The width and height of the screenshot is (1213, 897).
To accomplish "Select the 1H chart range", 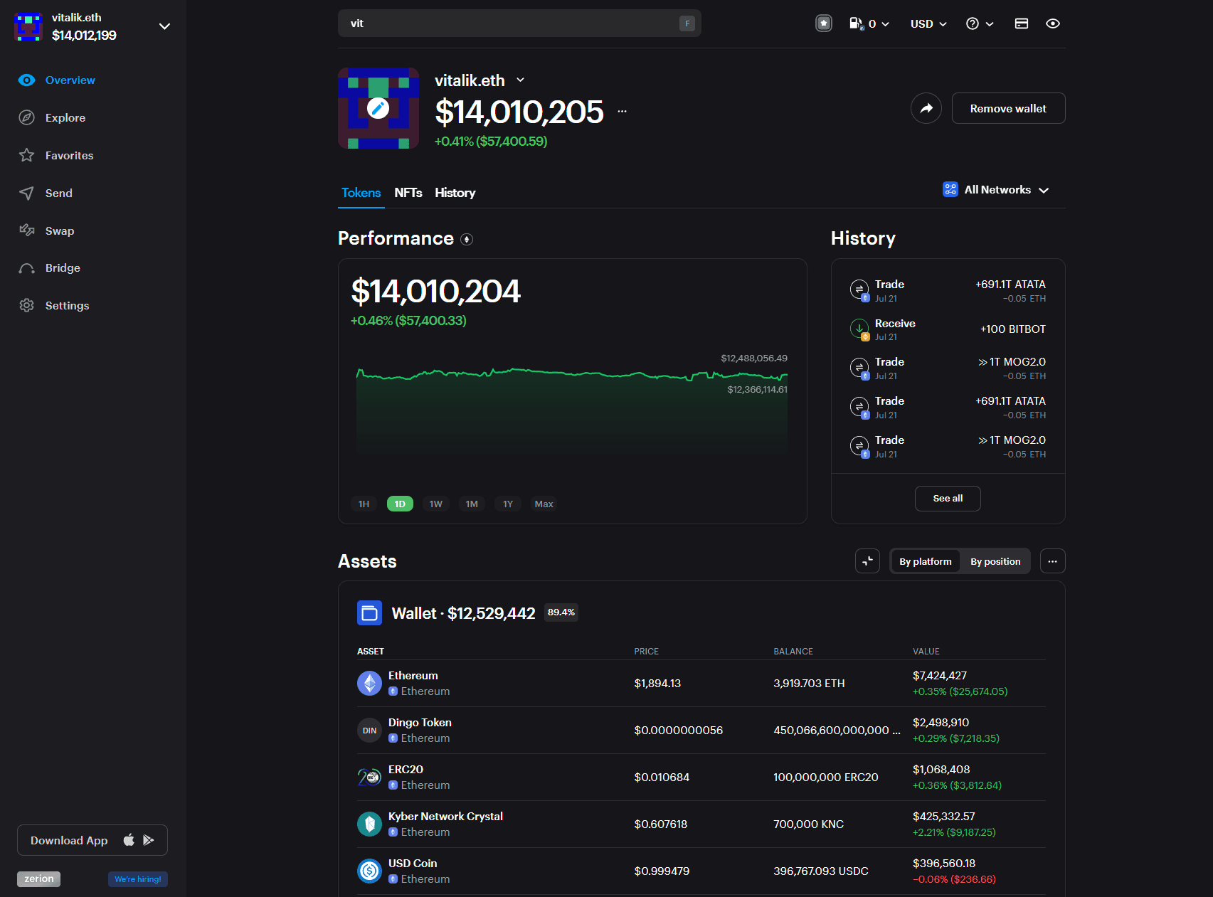I will [364, 504].
